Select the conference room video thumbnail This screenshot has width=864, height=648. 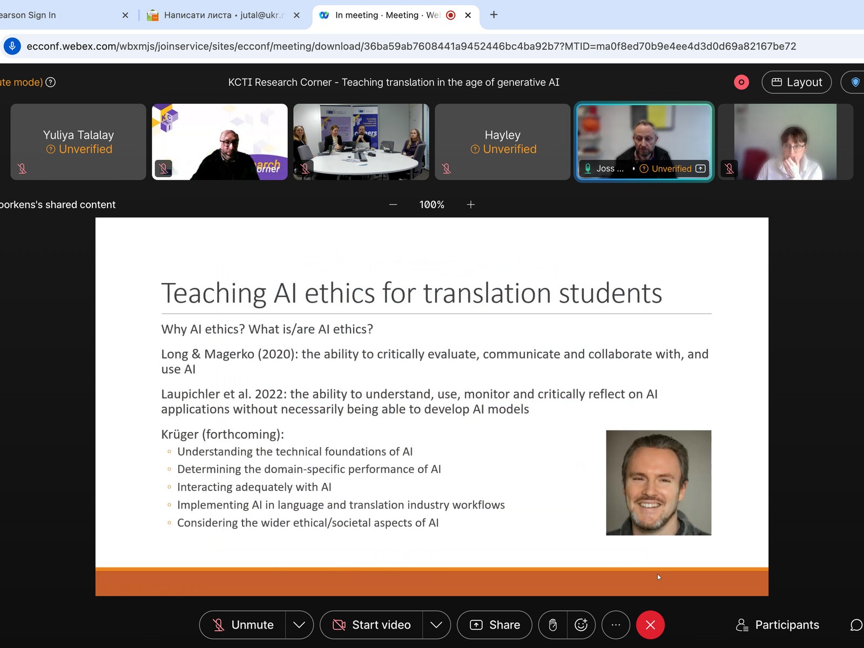[361, 141]
